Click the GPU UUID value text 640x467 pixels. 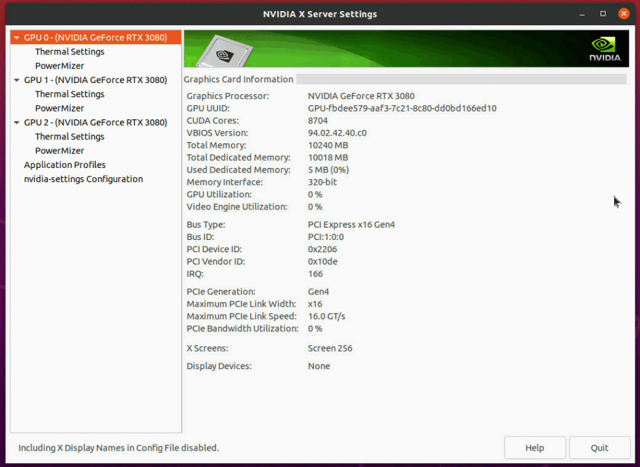pos(402,108)
